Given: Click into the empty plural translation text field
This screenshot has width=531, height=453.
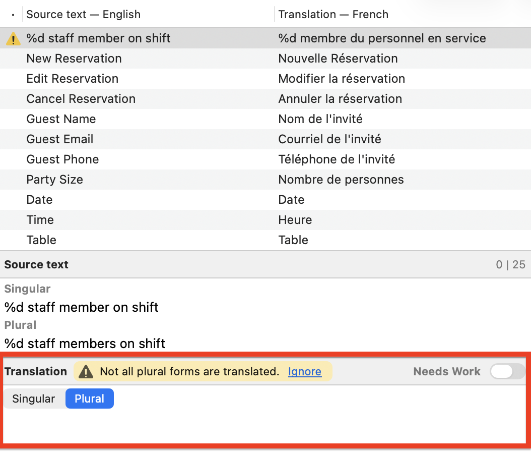Looking at the screenshot, I should 265,426.
